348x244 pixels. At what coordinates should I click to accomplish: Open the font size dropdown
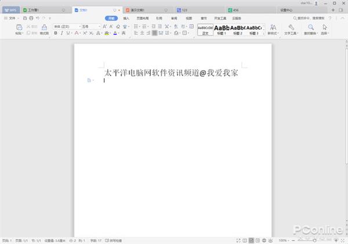coord(99,27)
